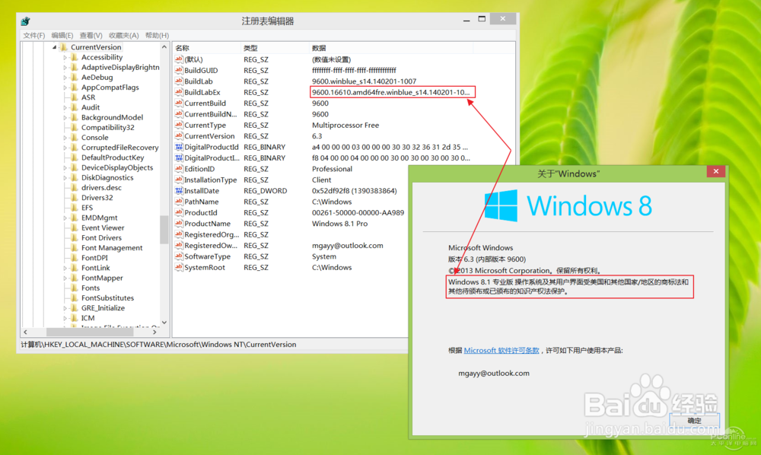Click the CurrentVersion open folder icon in tree
The image size is (761, 455).
click(x=64, y=47)
